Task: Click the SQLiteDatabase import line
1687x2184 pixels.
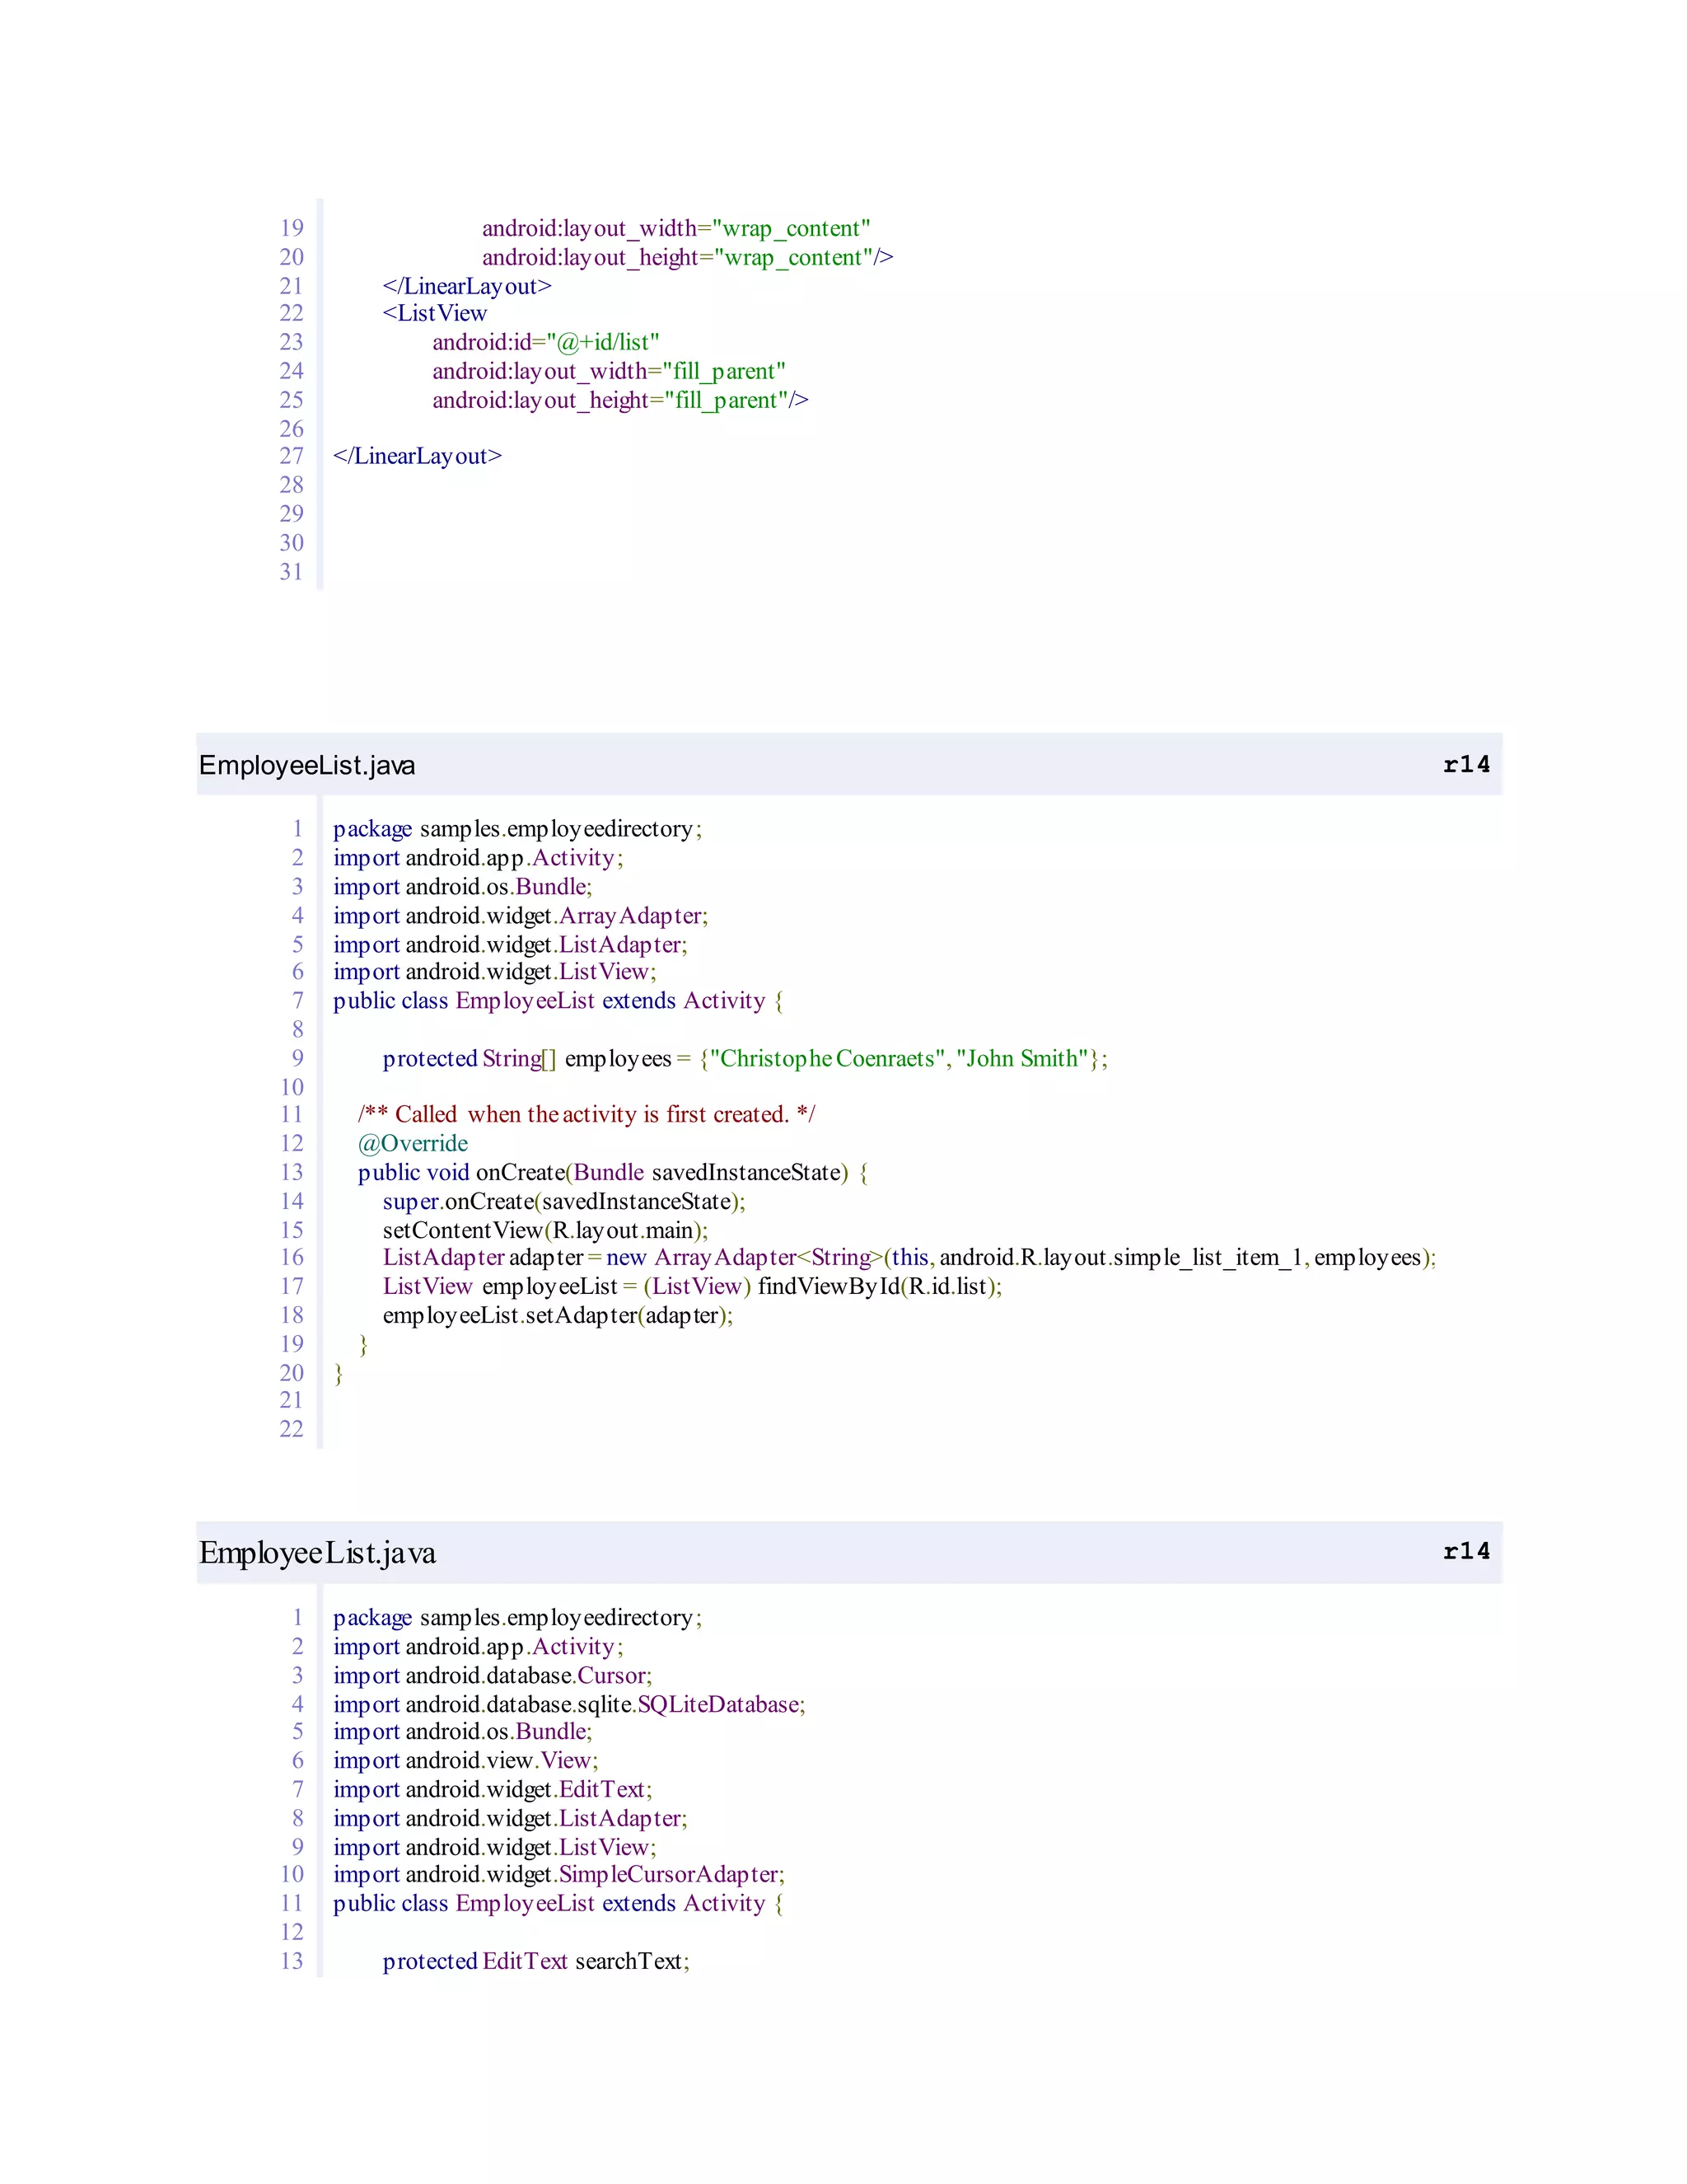Action: (x=568, y=1704)
